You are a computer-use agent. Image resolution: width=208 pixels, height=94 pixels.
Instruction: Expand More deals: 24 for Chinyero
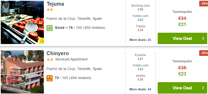coord(140,89)
